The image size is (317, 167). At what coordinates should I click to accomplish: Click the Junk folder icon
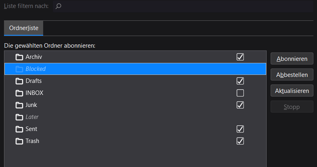click(x=19, y=105)
